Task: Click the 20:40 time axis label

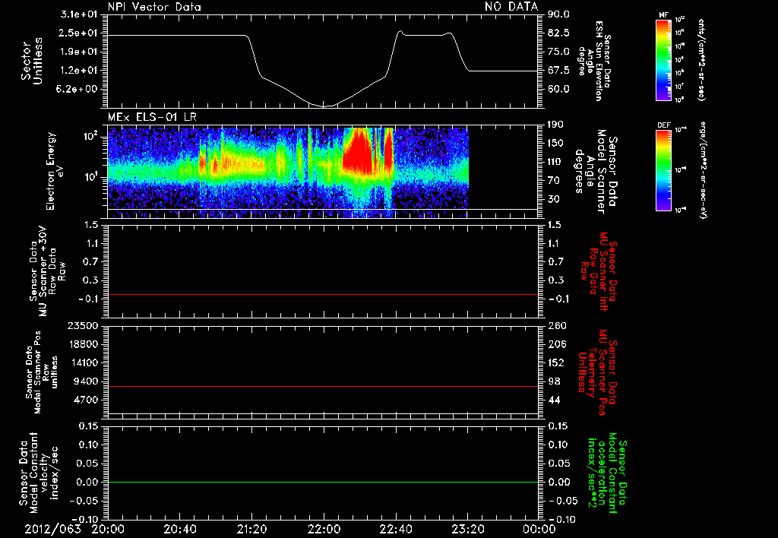Action: pyautogui.click(x=179, y=529)
